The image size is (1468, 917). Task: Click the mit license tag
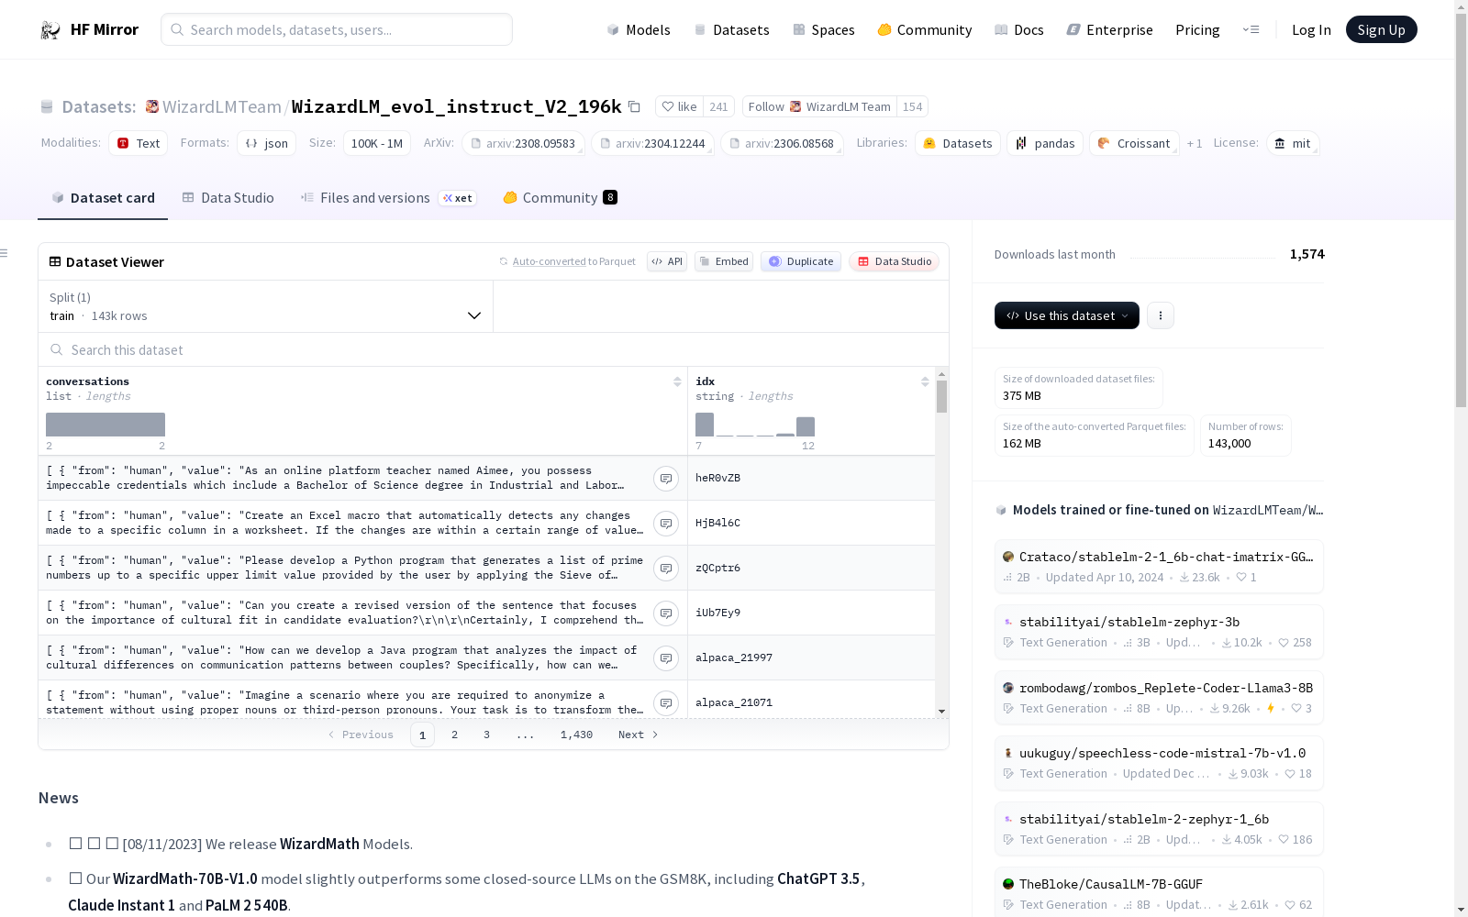click(1293, 143)
